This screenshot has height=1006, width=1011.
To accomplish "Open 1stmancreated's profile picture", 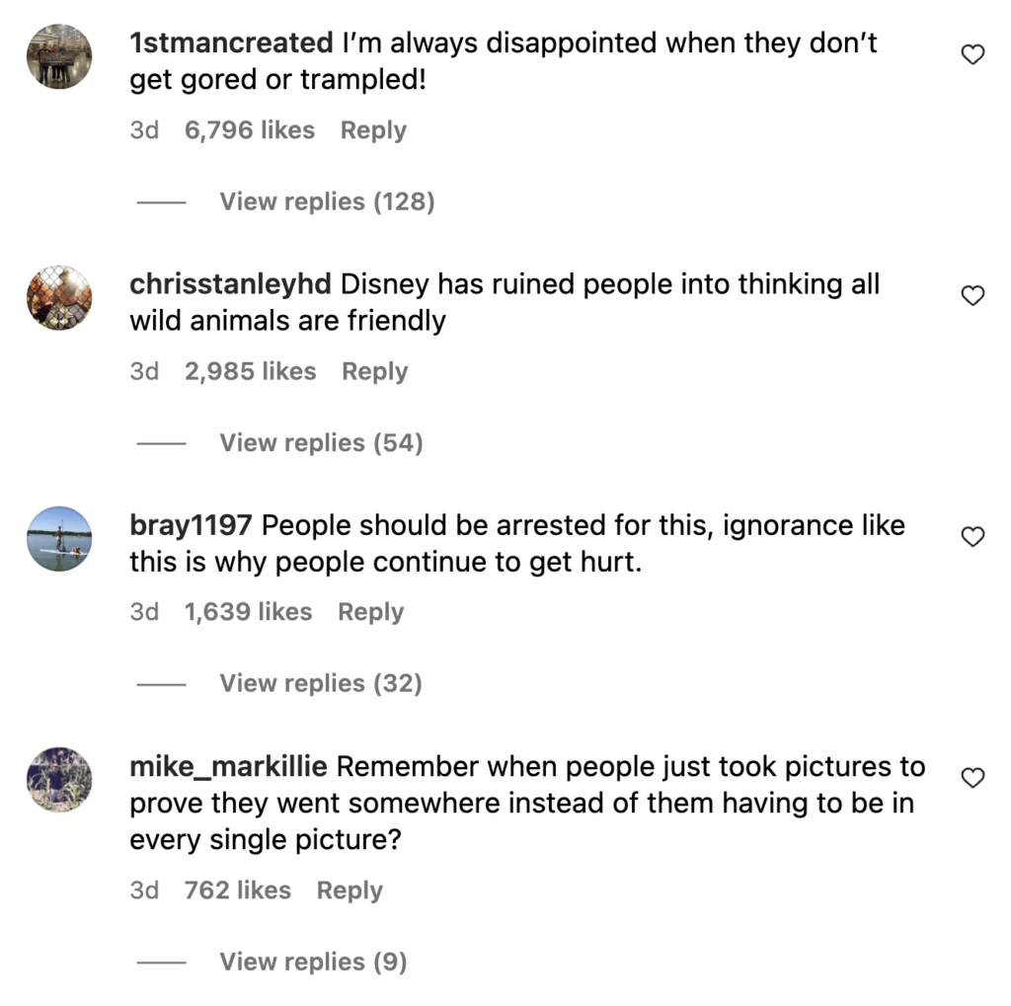I will point(59,56).
